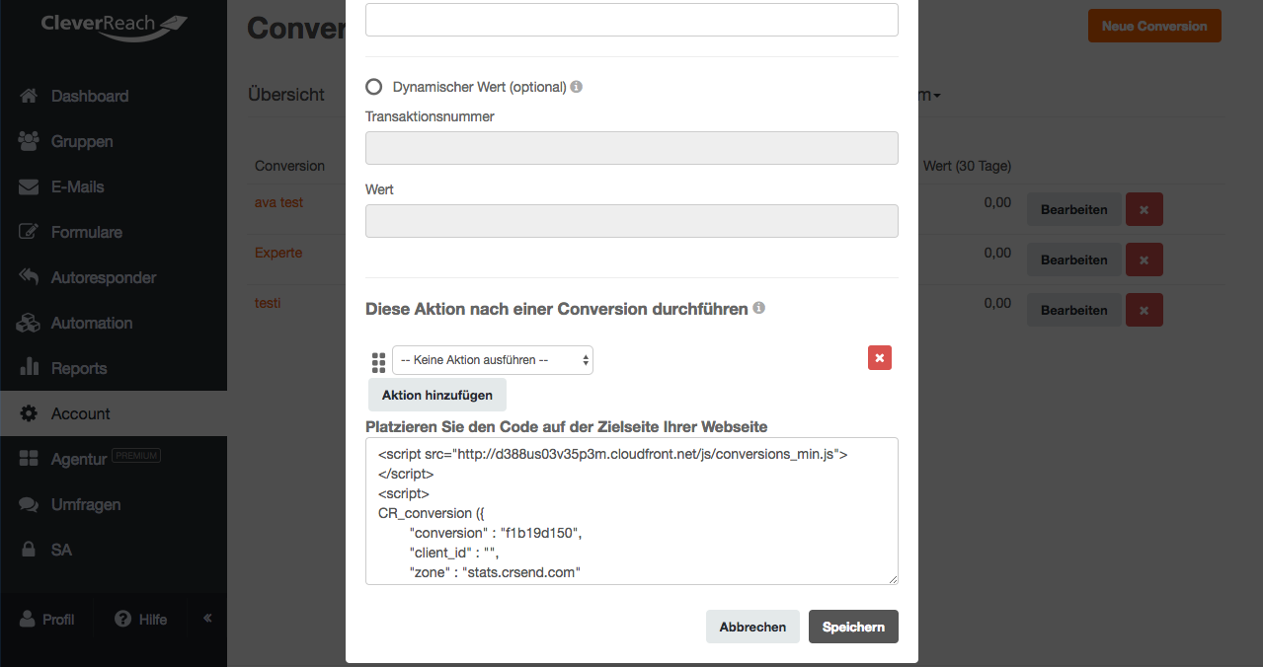The width and height of the screenshot is (1263, 667).
Task: Click the Transaktionsnummer input field
Action: coord(632,148)
